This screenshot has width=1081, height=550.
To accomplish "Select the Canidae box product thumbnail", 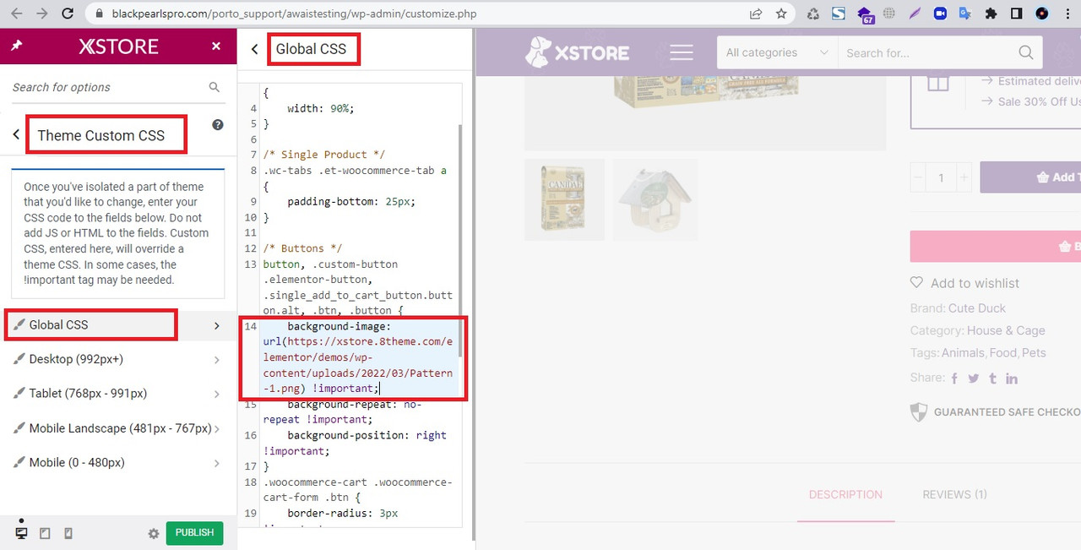I will [x=564, y=199].
